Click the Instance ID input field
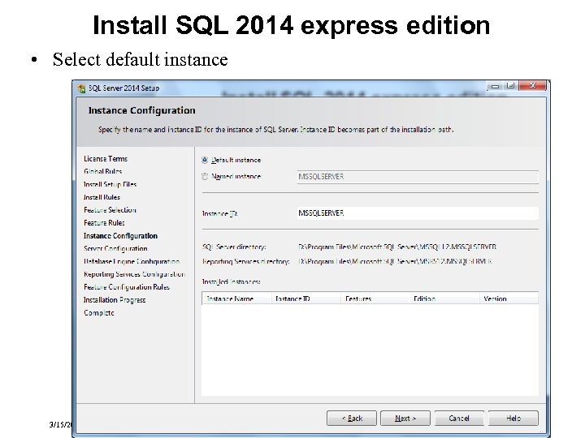Screen dimensions: 585x438 [418, 213]
